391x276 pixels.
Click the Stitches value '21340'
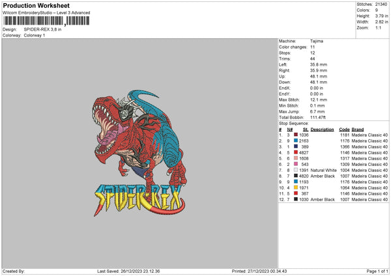coord(381,5)
